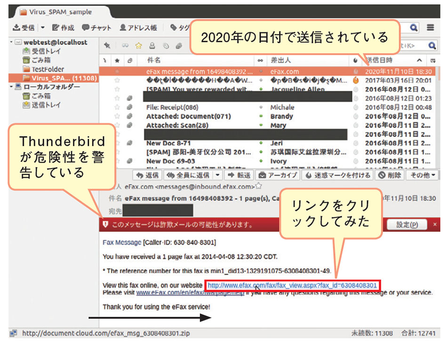The height and width of the screenshot is (344, 447).
Task: Open the dropdown arrow next to 受信
Action: (43, 28)
